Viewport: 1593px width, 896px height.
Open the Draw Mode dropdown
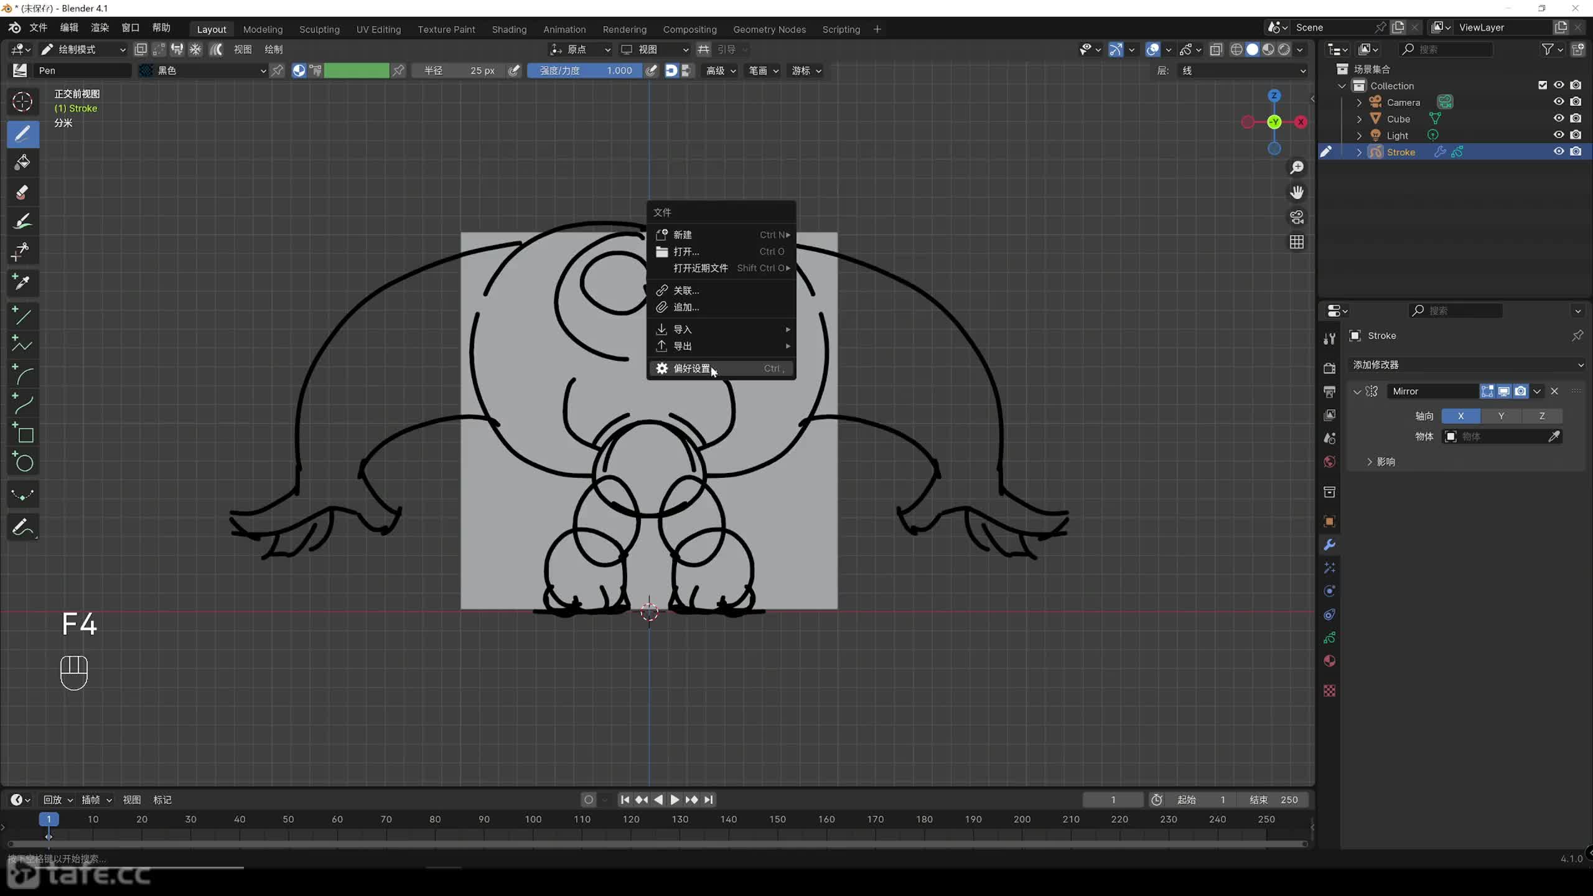click(x=83, y=49)
